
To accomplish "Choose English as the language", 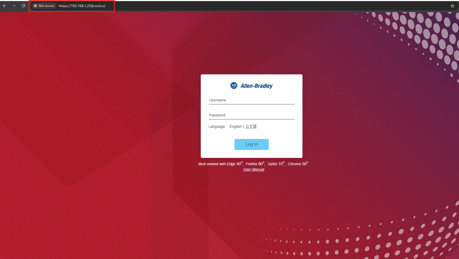I will click(236, 127).
